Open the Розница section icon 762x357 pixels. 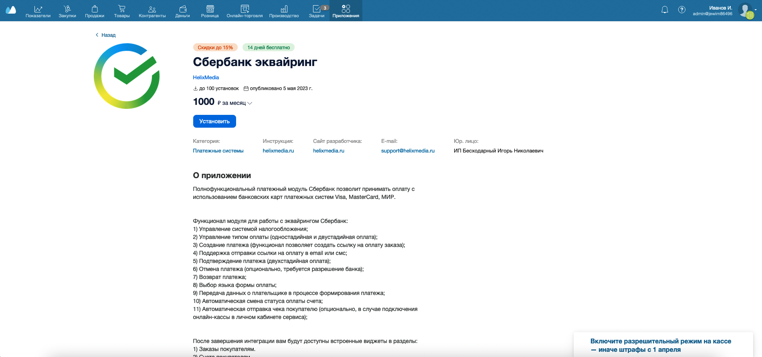pyautogui.click(x=210, y=9)
